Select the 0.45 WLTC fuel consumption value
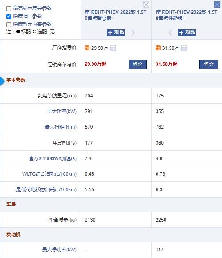Image resolution: width=222 pixels, height=258 pixels. coord(89,174)
